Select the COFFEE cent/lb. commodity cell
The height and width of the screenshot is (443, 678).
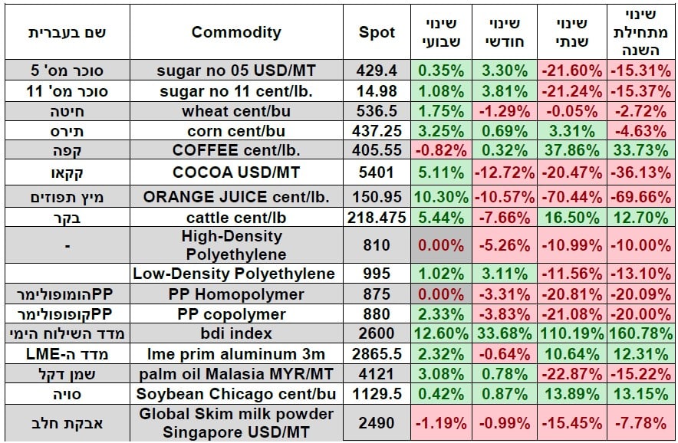(x=235, y=150)
